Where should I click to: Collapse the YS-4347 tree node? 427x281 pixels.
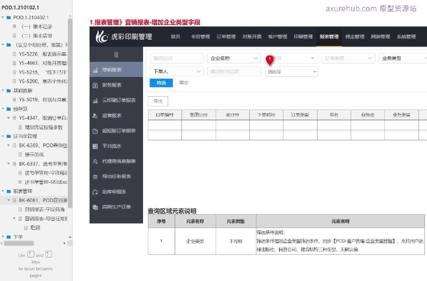coord(9,118)
